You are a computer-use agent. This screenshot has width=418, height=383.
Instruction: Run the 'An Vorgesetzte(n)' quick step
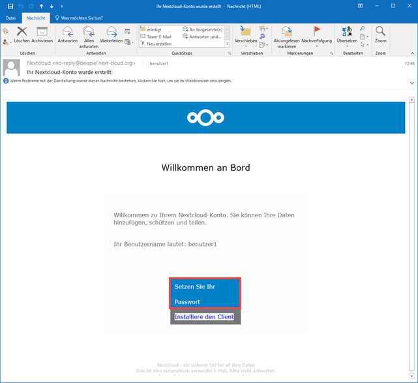pyautogui.click(x=203, y=29)
